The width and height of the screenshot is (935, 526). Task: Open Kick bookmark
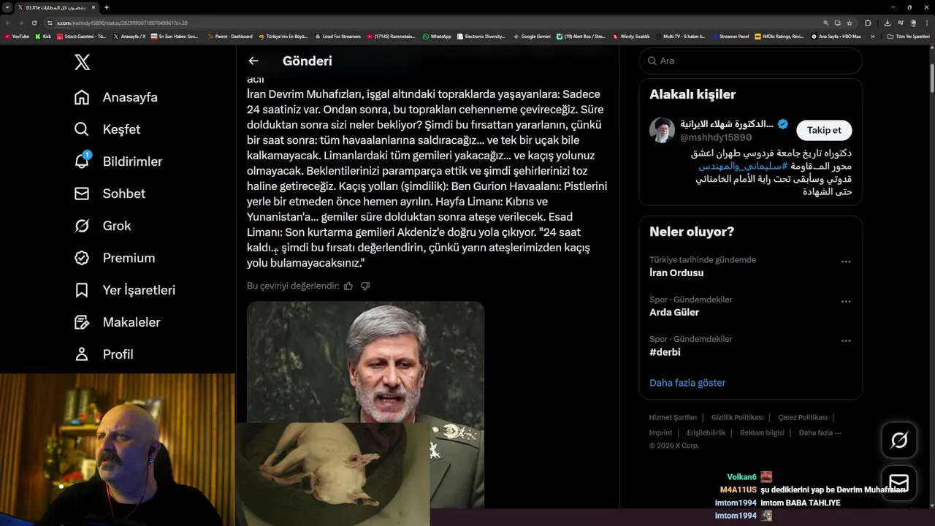[x=43, y=36]
